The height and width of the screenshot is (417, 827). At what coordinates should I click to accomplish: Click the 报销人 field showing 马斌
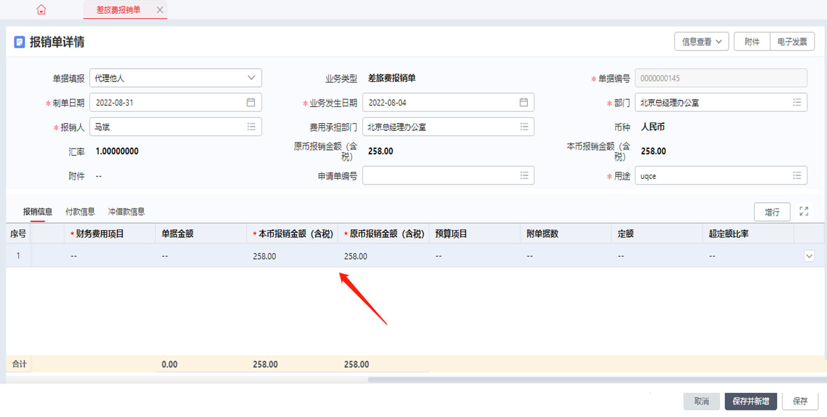tap(176, 127)
